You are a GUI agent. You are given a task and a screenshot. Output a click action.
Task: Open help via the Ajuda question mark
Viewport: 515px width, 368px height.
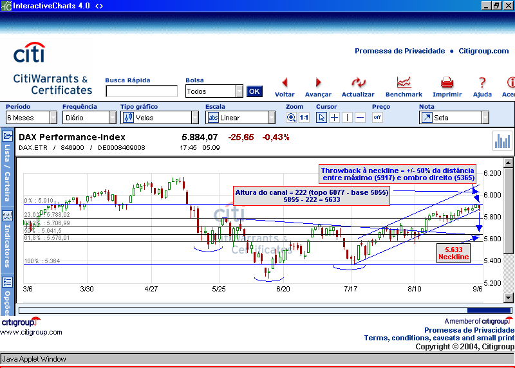click(x=482, y=82)
